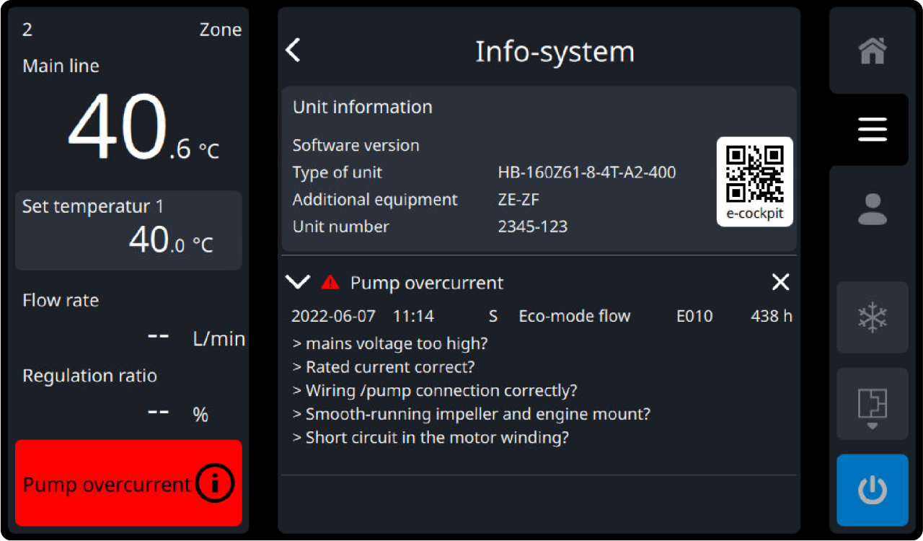This screenshot has height=541, width=923.
Task: Select the snowflake cooling icon
Action: click(x=872, y=317)
